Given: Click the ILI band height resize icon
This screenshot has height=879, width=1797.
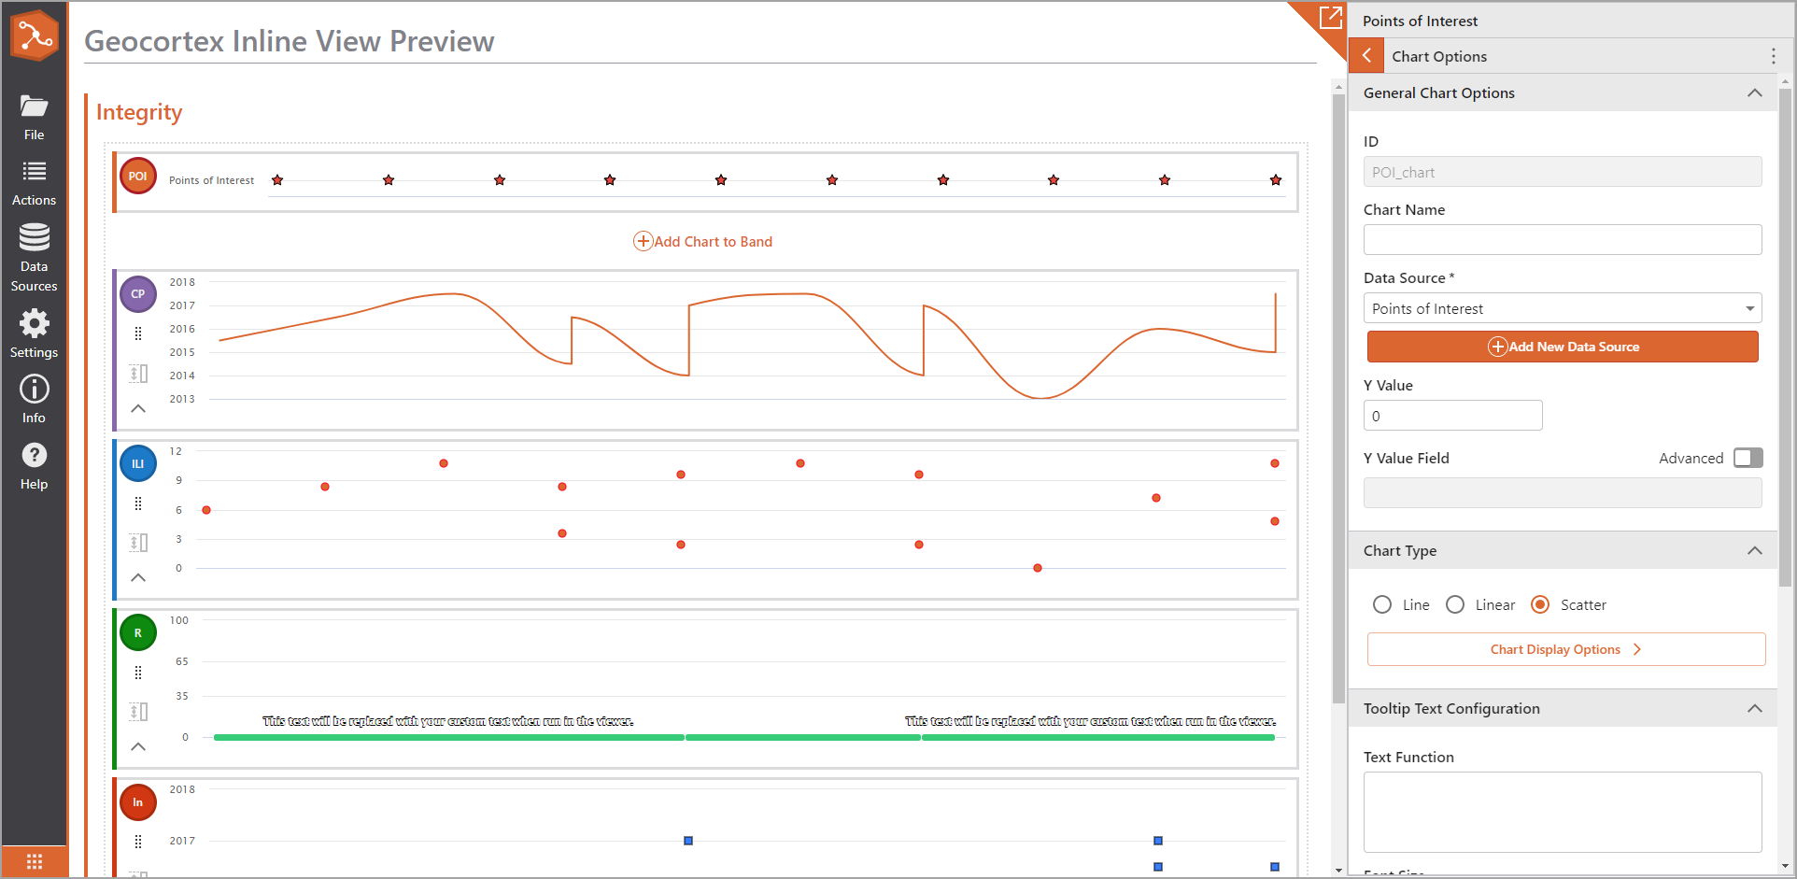Looking at the screenshot, I should [138, 543].
